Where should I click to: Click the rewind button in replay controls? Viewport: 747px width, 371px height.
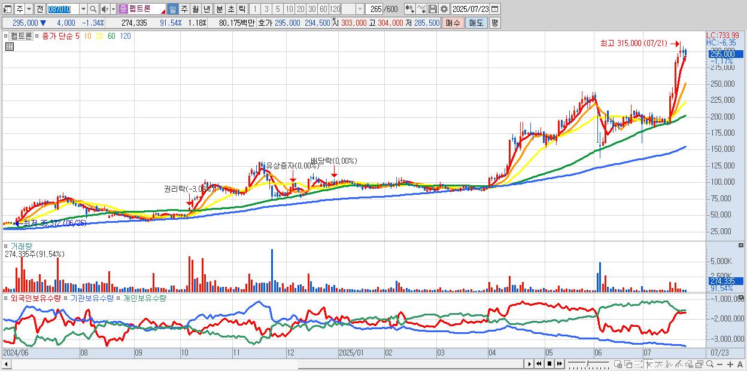pos(539,364)
